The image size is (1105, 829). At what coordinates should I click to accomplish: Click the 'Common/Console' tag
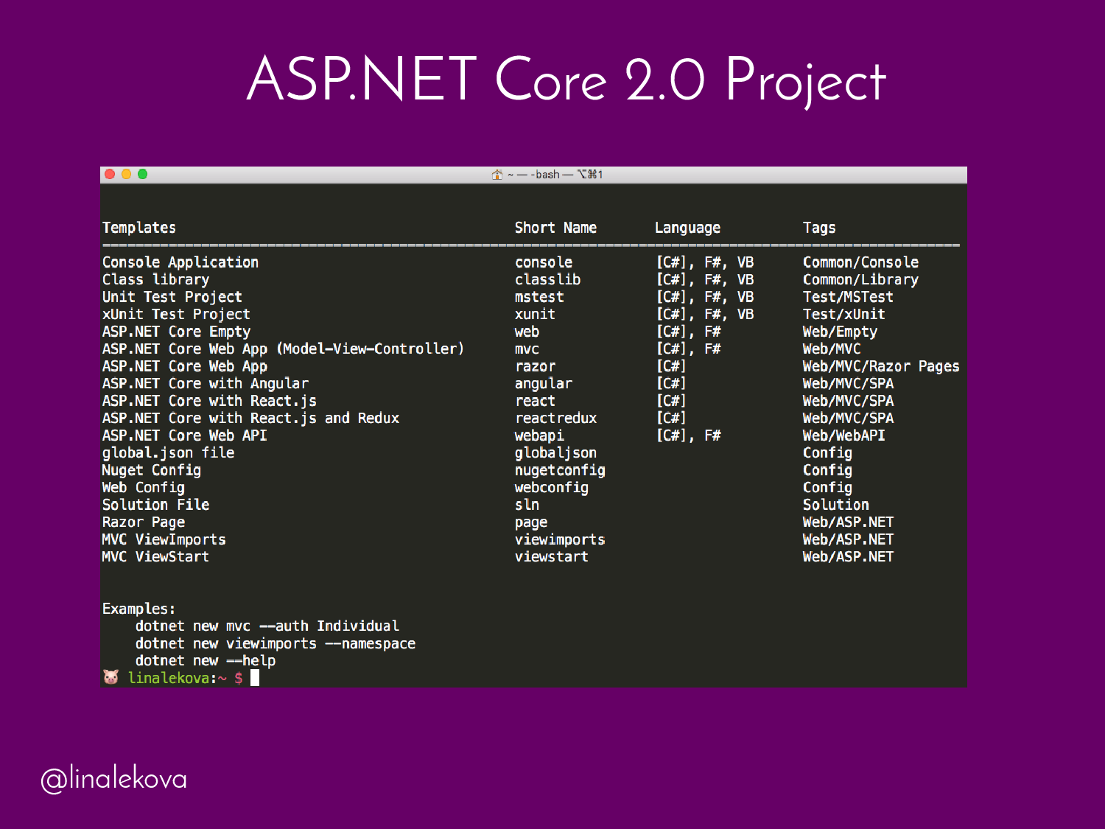(x=860, y=262)
